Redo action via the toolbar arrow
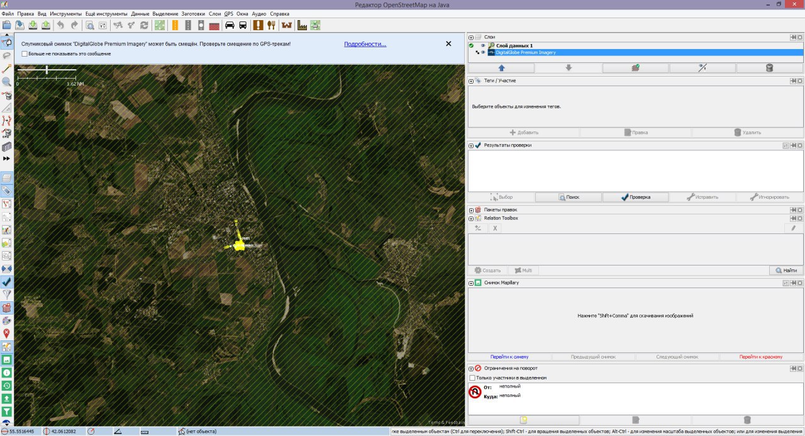The height and width of the screenshot is (436, 805). click(74, 25)
